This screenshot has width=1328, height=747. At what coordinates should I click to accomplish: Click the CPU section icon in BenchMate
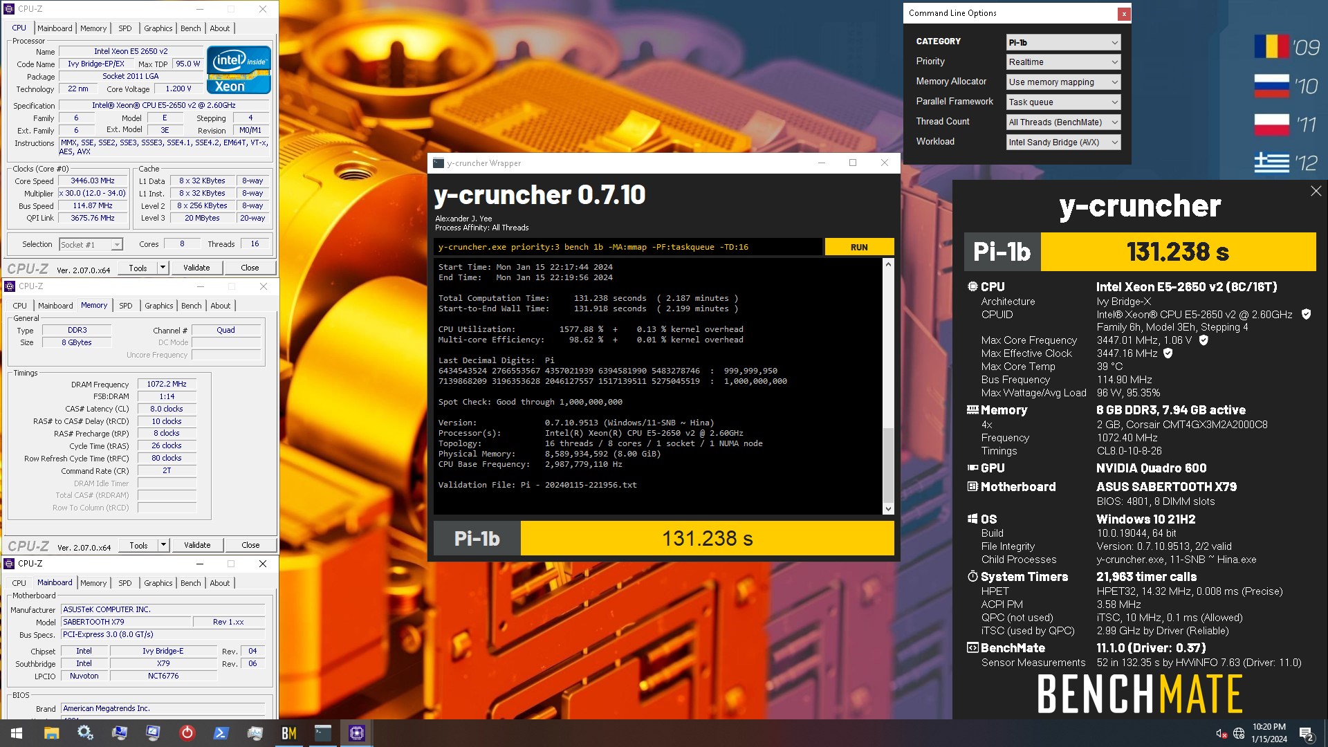[972, 286]
